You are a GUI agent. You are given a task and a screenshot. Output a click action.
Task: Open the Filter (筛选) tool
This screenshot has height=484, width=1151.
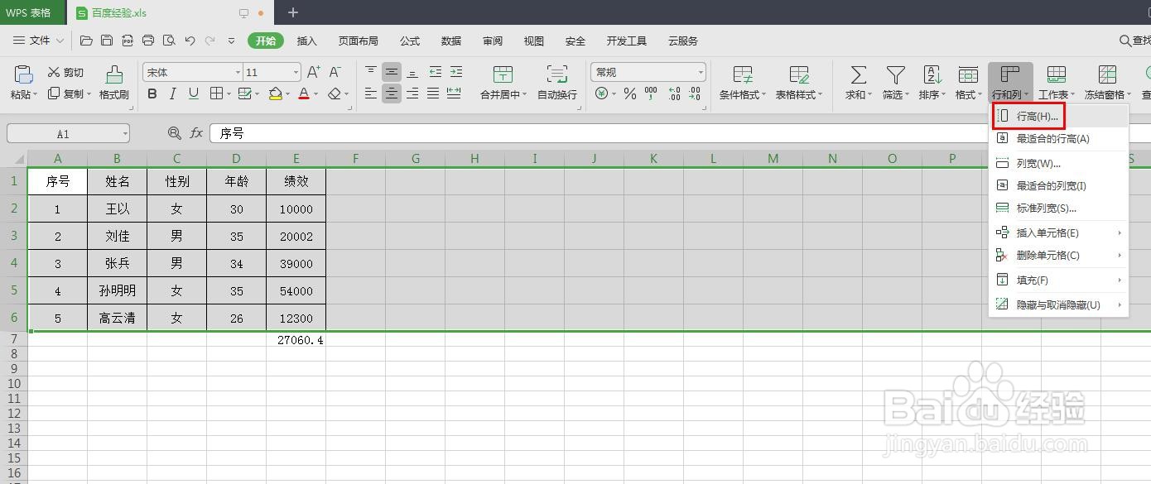(x=894, y=81)
